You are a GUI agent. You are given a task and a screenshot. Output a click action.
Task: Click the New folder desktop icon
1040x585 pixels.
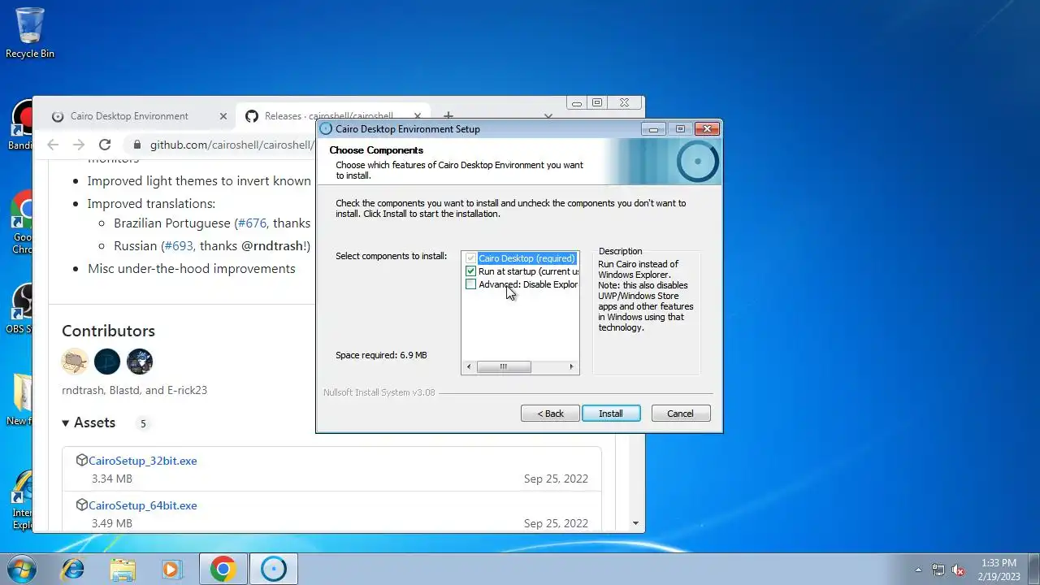coord(21,400)
